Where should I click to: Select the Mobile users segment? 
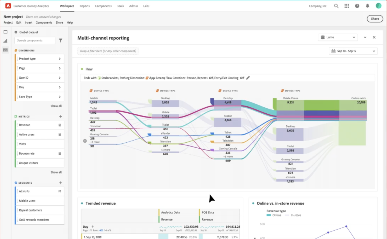(x=39, y=201)
